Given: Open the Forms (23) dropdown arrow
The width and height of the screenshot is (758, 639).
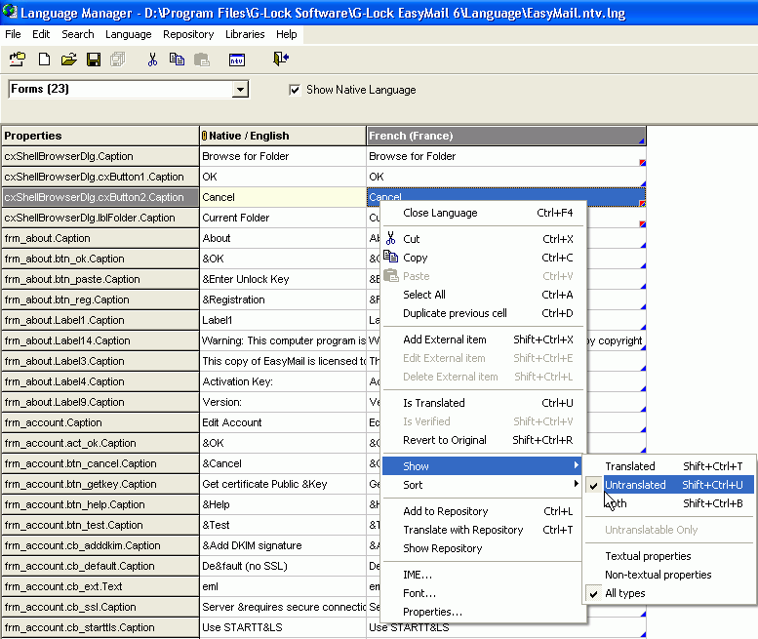Looking at the screenshot, I should click(240, 90).
